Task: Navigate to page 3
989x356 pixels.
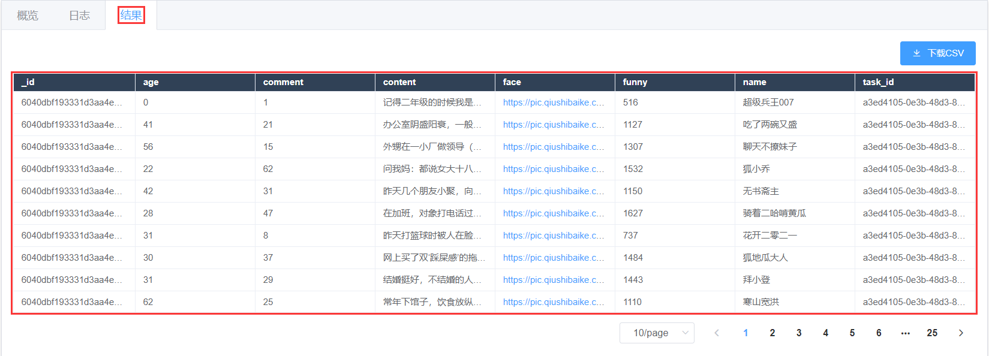Action: tap(799, 333)
